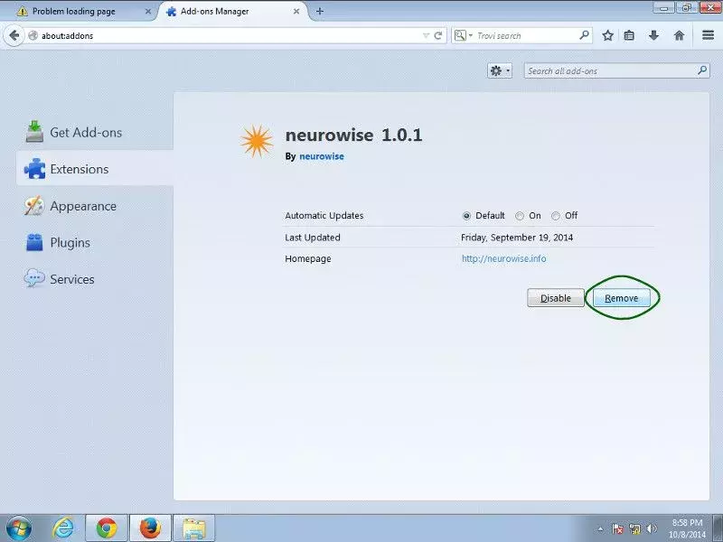
Task: Turn automatic updates Off
Action: (556, 216)
